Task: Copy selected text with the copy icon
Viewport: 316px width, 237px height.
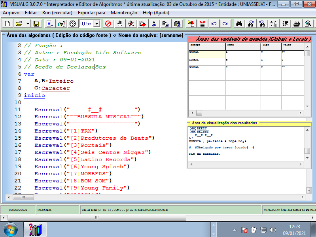Action: [166, 24]
